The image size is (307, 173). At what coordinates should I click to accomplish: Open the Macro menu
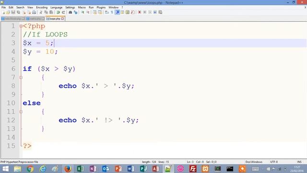click(x=82, y=8)
